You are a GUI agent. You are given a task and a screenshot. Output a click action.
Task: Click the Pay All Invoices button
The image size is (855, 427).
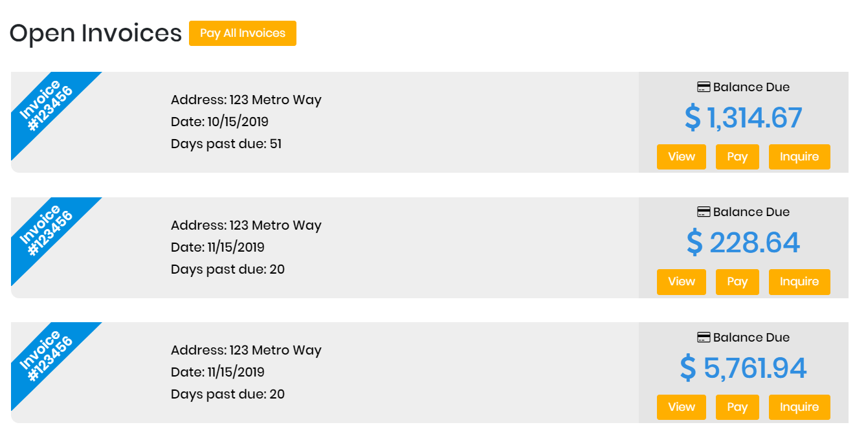[242, 33]
